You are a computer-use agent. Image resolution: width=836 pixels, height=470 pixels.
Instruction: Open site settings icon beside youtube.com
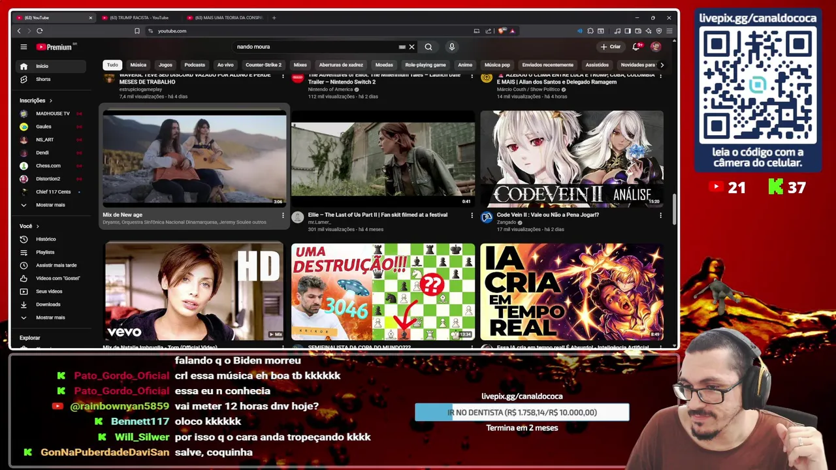coord(150,31)
